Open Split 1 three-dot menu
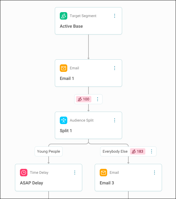This screenshot has height=199, width=176. click(115, 120)
